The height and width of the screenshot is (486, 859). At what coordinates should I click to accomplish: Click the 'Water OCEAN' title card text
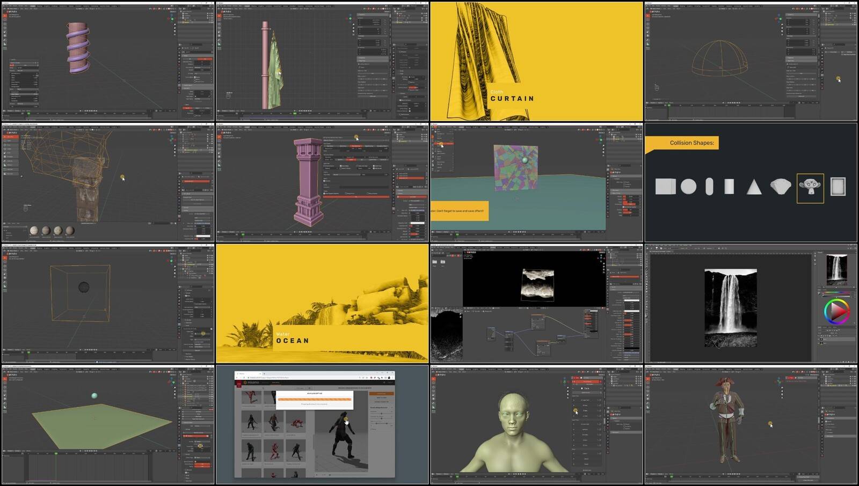pos(293,338)
